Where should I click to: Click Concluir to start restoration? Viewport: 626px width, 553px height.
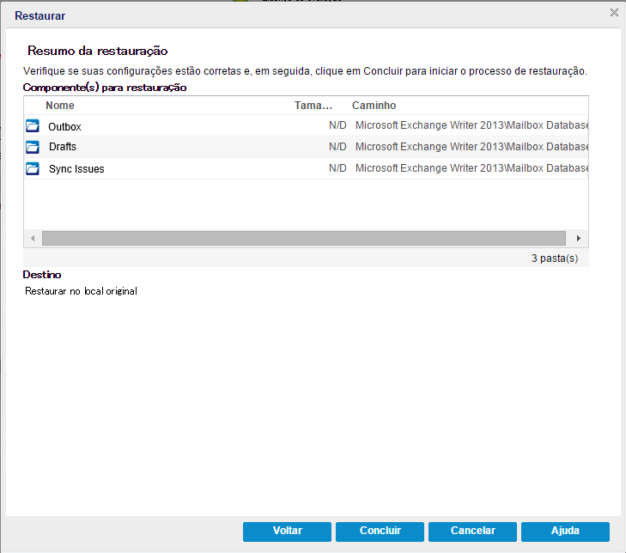[x=380, y=532]
